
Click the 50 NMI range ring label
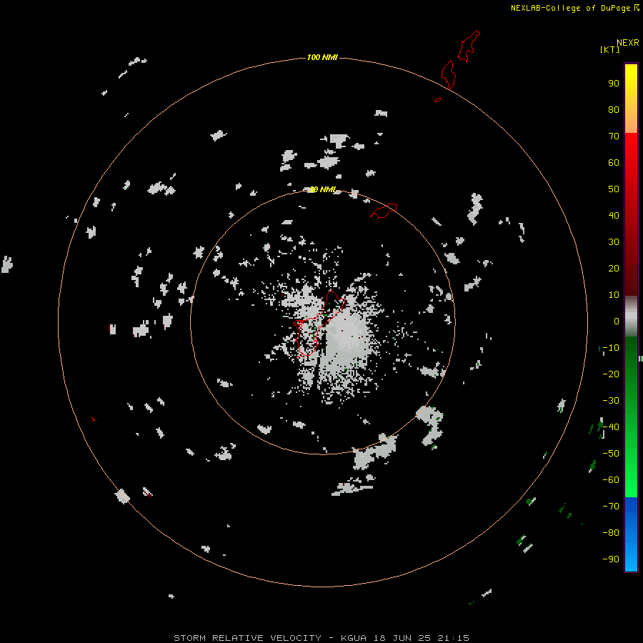tap(322, 189)
